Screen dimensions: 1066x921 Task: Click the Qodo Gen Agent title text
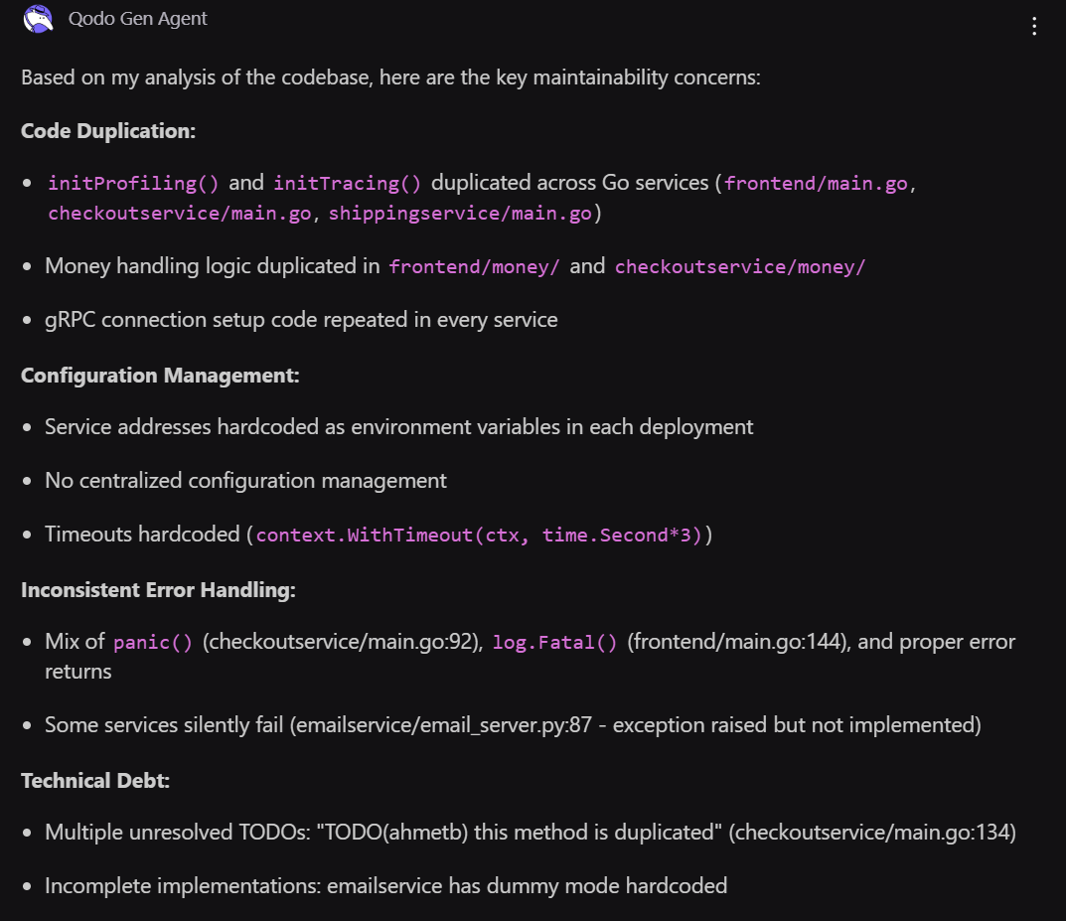pos(138,18)
